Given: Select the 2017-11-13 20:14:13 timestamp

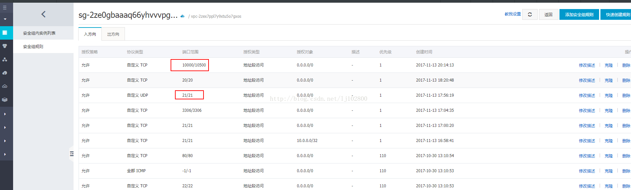Looking at the screenshot, I should pyautogui.click(x=435, y=65).
